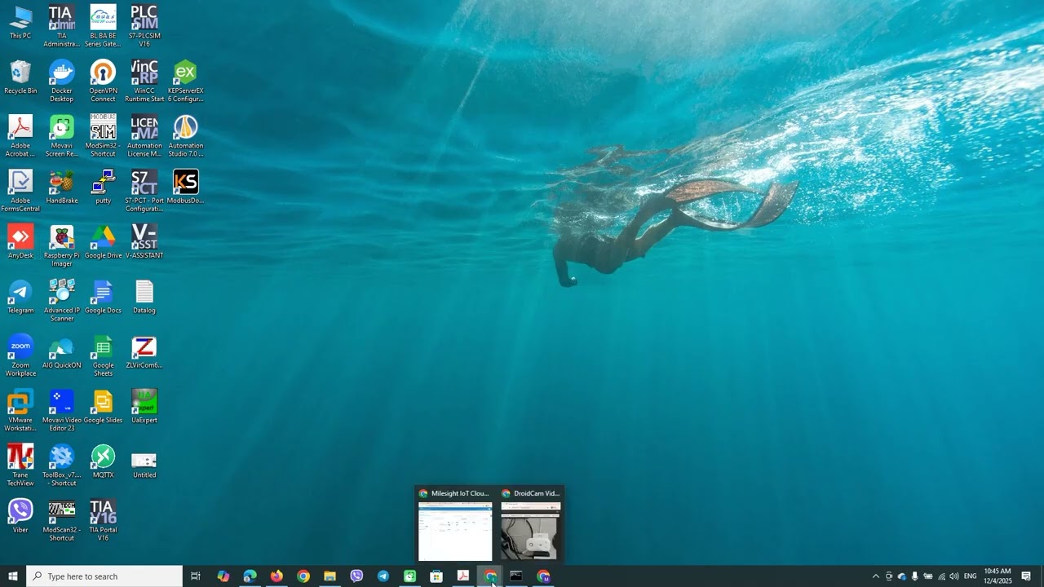The image size is (1044, 587).
Task: Select the HandBrake desktop icon
Action: 62,188
